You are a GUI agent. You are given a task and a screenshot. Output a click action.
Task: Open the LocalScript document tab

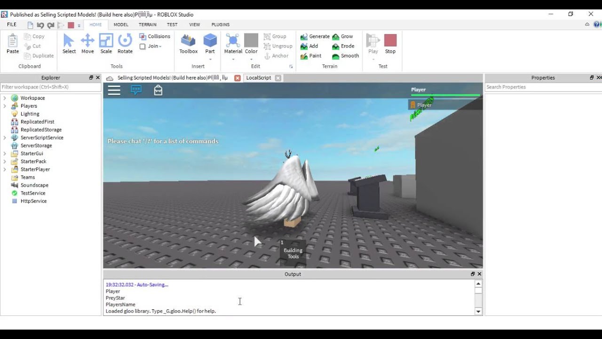click(259, 78)
